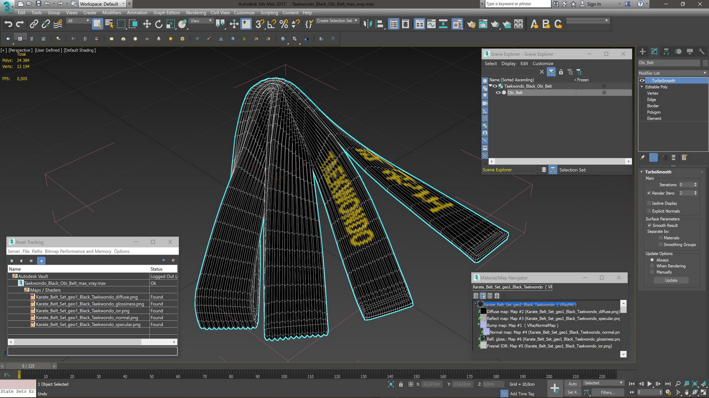Open the Modify panel tab icon
The height and width of the screenshot is (398, 709).
pos(654,52)
